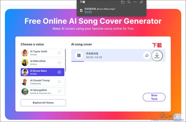
Task: Open the Explore All Voices button
Action: (43, 103)
